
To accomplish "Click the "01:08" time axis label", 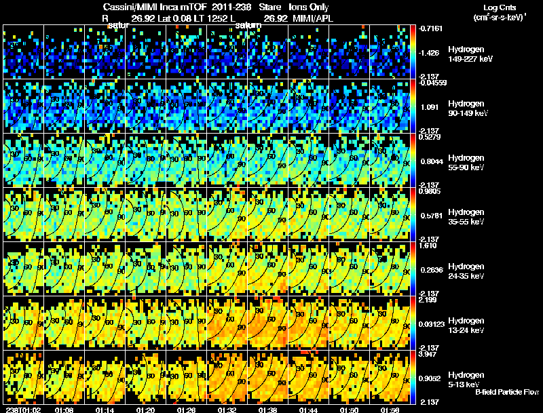I will tap(64, 410).
